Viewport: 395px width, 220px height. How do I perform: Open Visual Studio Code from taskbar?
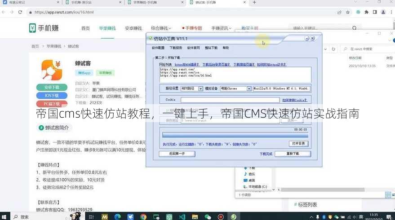182,217
